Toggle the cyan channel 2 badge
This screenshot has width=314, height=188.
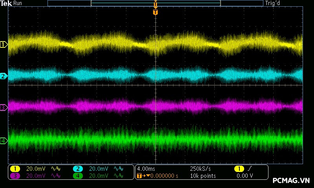[78, 169]
